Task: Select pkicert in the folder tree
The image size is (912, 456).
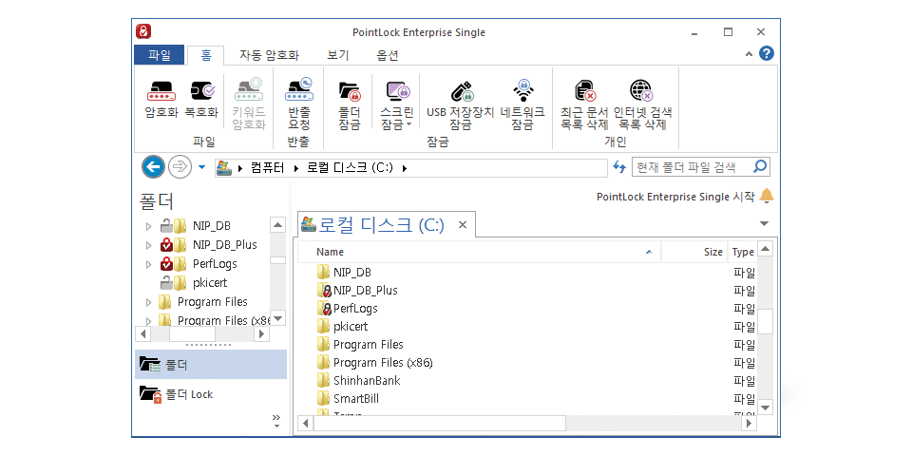Action: [210, 283]
